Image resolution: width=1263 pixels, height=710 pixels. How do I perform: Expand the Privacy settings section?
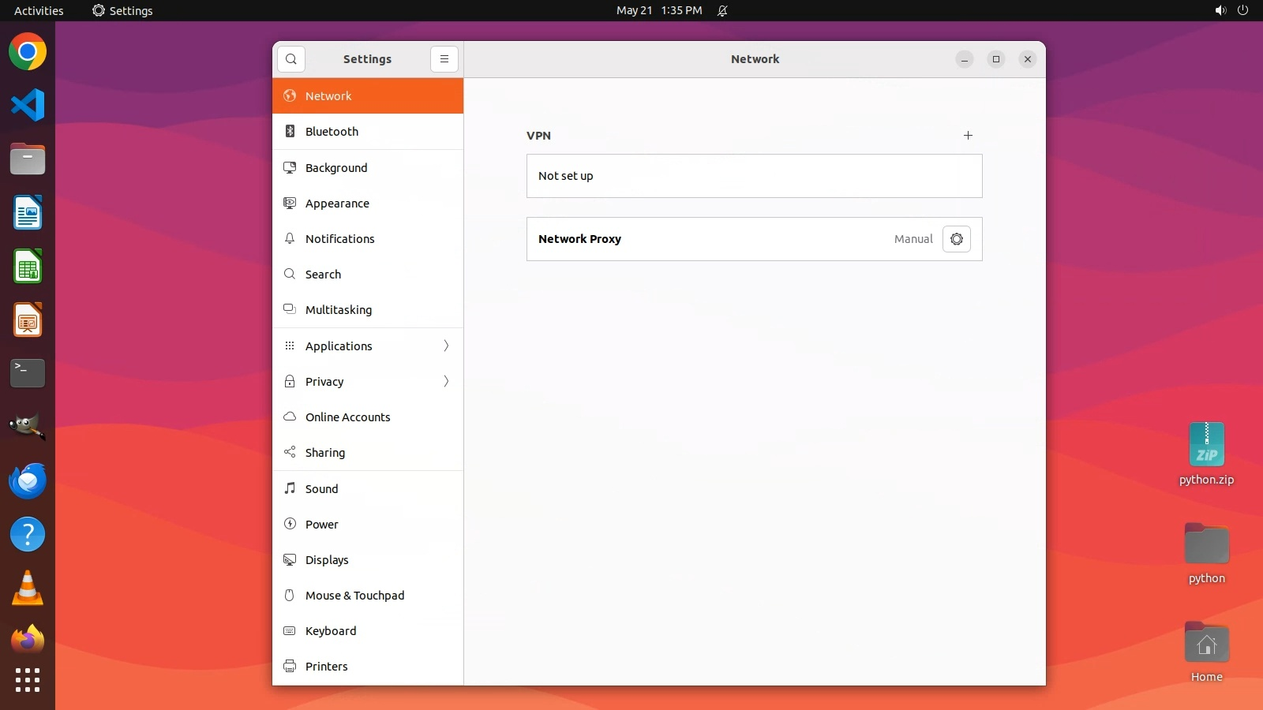[368, 382]
